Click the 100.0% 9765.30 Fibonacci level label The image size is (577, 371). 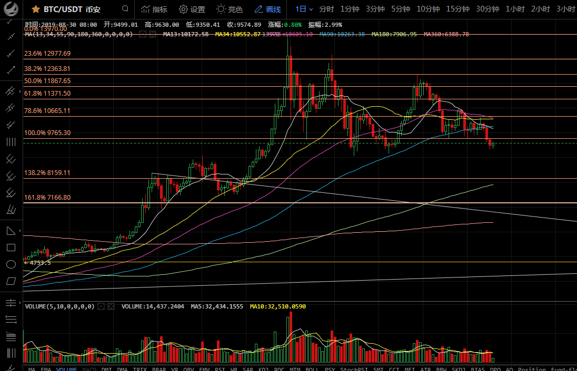(x=47, y=132)
